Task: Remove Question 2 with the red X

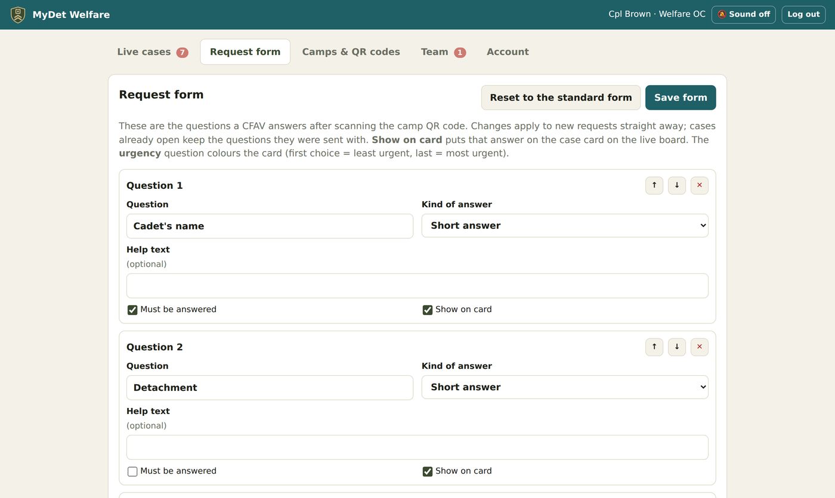Action: point(700,347)
